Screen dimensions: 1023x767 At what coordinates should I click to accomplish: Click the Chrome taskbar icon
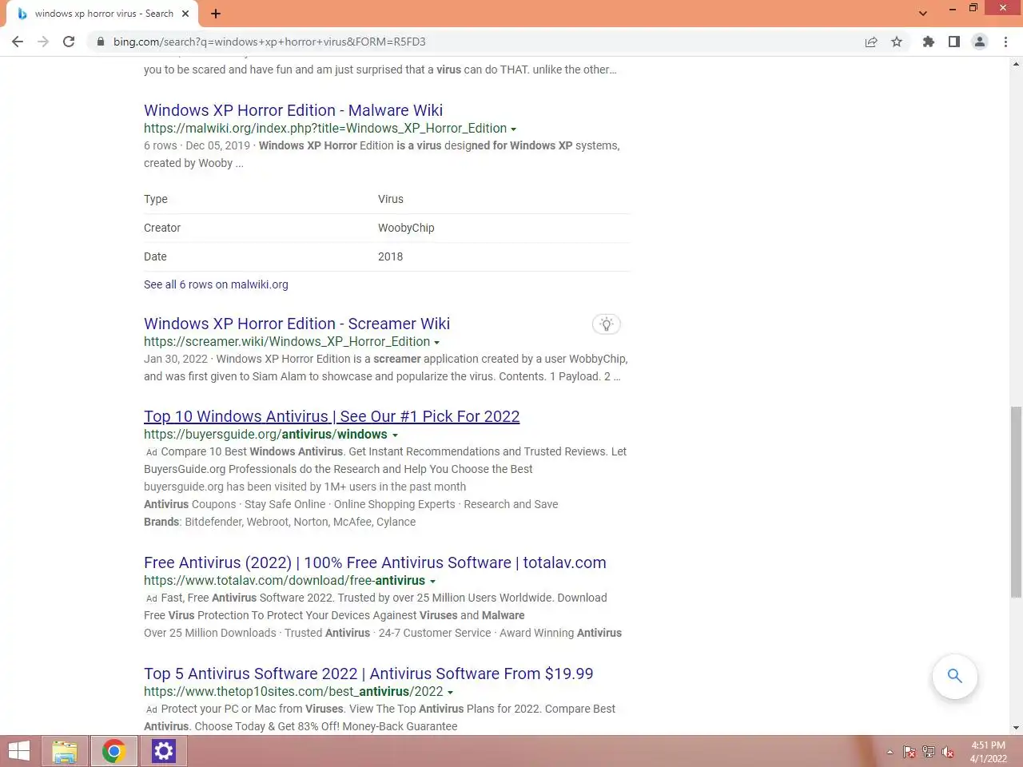(113, 751)
